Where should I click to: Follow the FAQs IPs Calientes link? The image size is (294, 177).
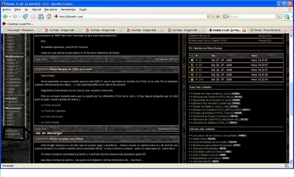(55, 111)
